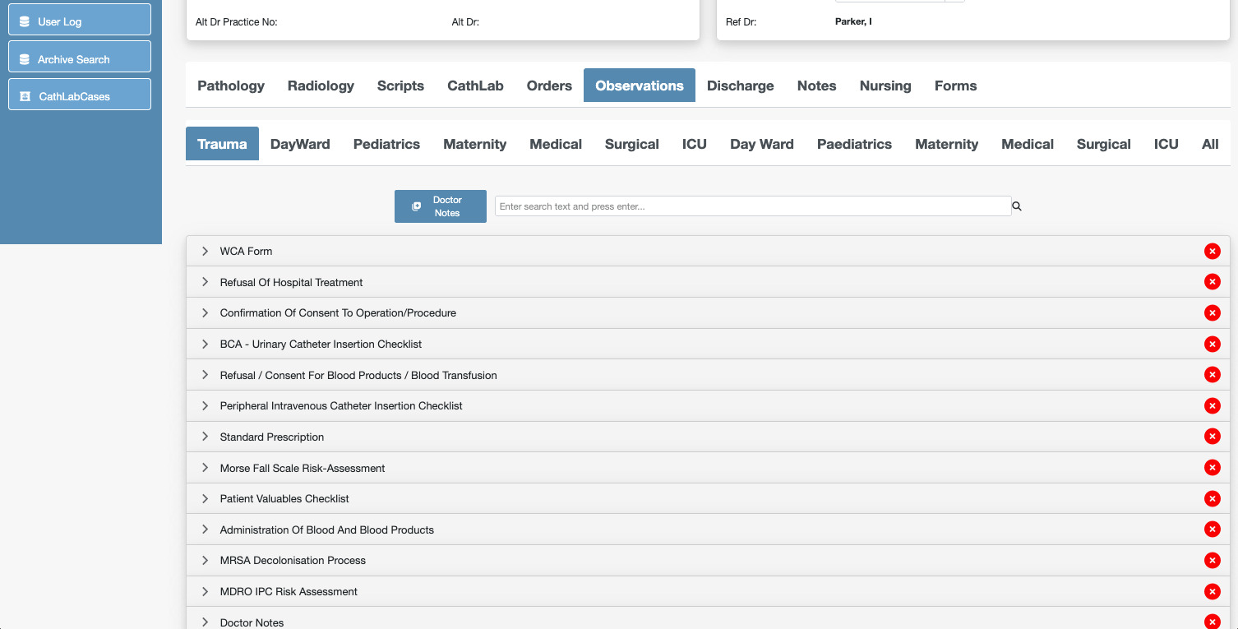
Task: Select the Paediatrics sub-tab
Action: pos(854,144)
